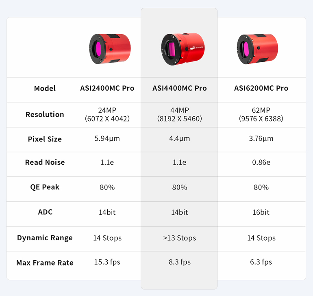
Task: Click the Pixel Size row label
Action: click(45, 139)
